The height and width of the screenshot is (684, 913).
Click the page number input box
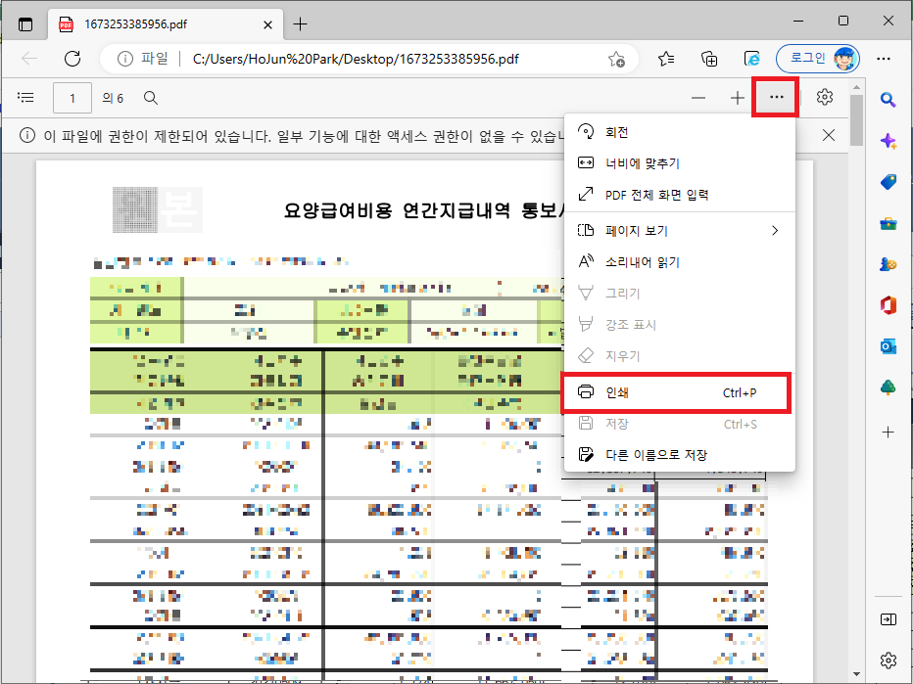[72, 98]
